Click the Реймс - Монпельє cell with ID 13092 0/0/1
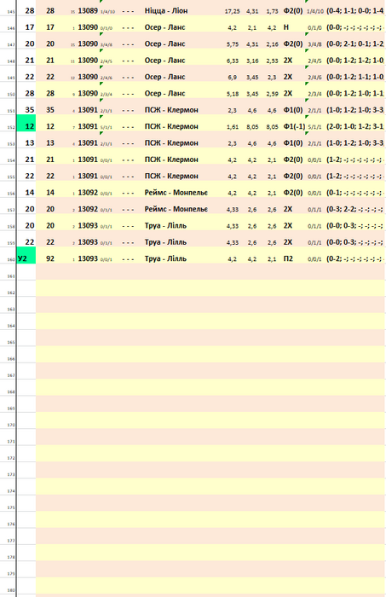386x597 pixels. coord(176,193)
